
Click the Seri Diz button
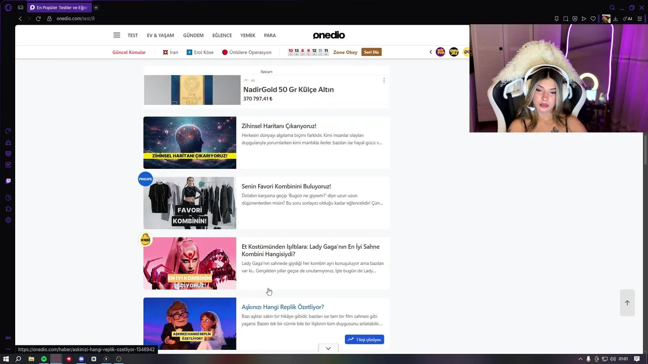click(372, 52)
